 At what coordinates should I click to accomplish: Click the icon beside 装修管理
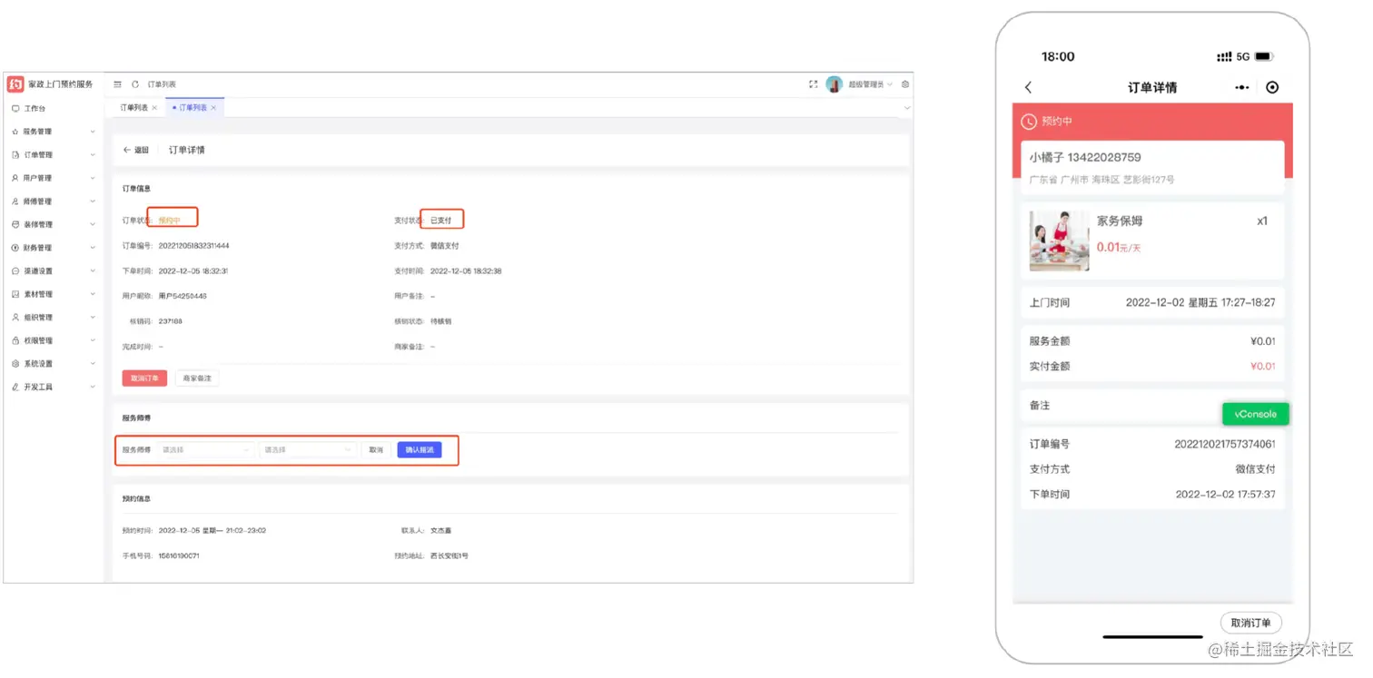15,225
